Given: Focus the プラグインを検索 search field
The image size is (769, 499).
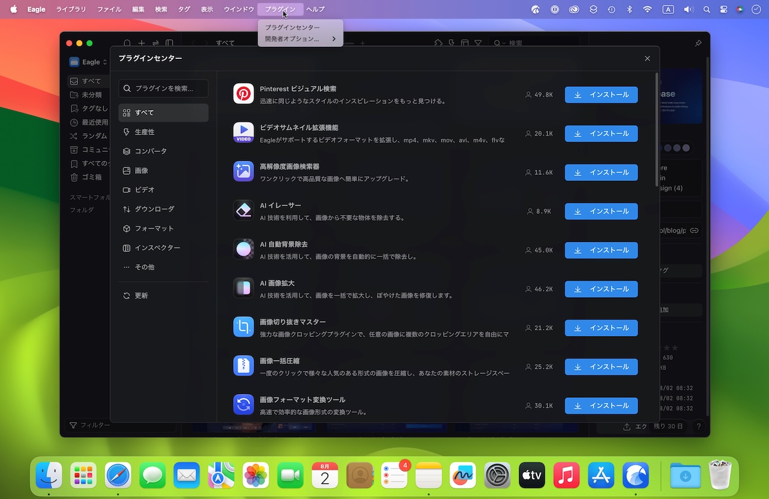Looking at the screenshot, I should click(163, 88).
